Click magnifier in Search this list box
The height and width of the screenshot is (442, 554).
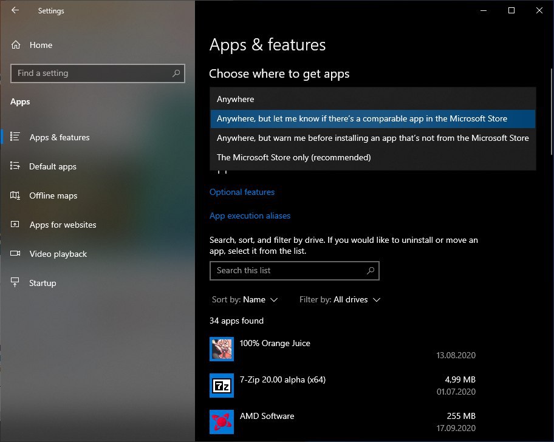[371, 270]
